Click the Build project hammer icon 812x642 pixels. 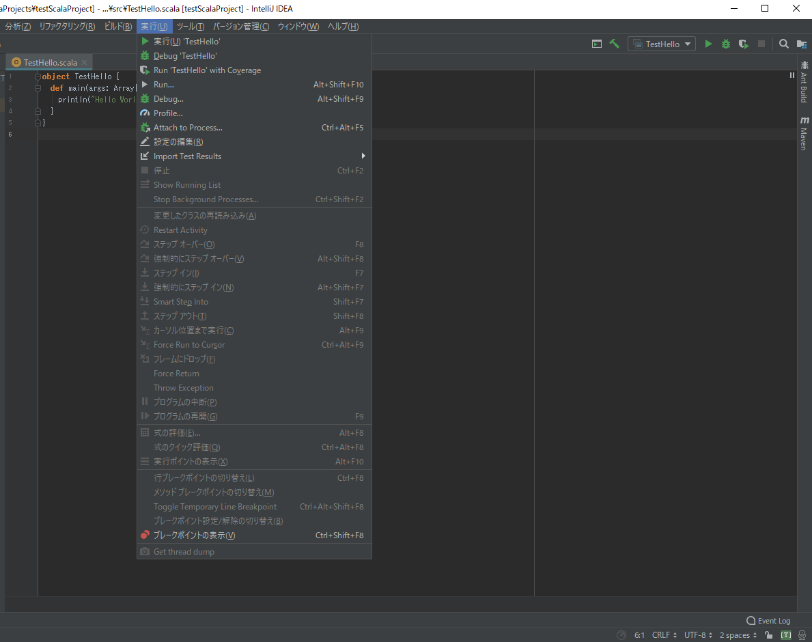point(614,44)
